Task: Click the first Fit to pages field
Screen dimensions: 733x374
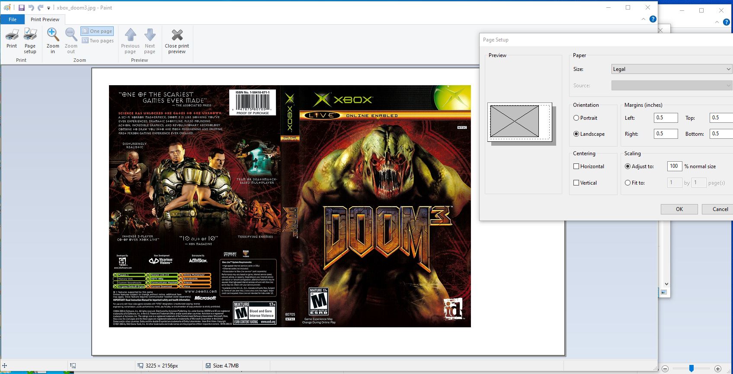Action: pos(675,182)
